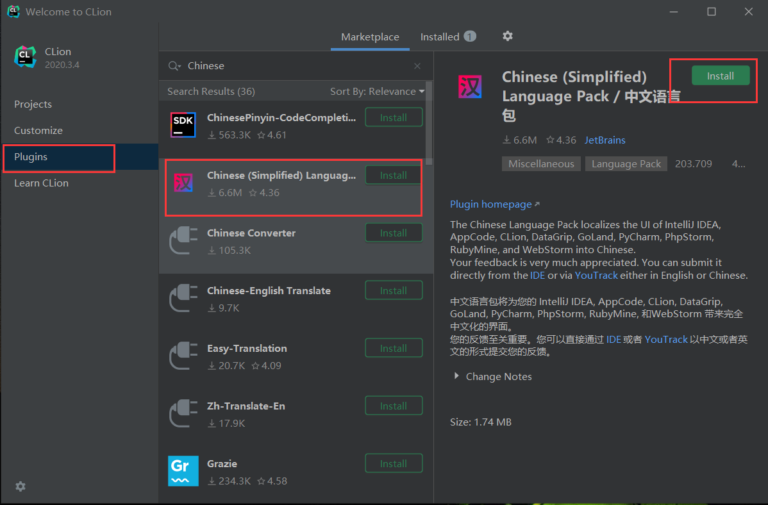Install the Grazie plugin

(x=394, y=463)
